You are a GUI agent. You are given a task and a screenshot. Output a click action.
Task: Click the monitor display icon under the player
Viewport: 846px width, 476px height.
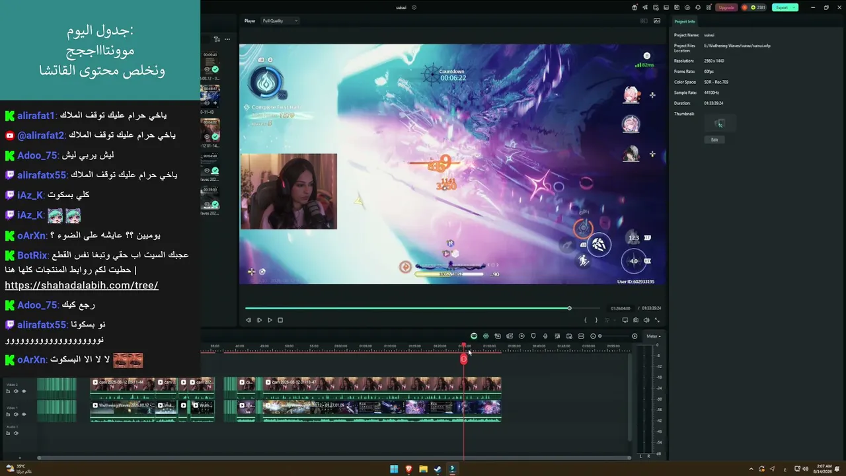(625, 320)
